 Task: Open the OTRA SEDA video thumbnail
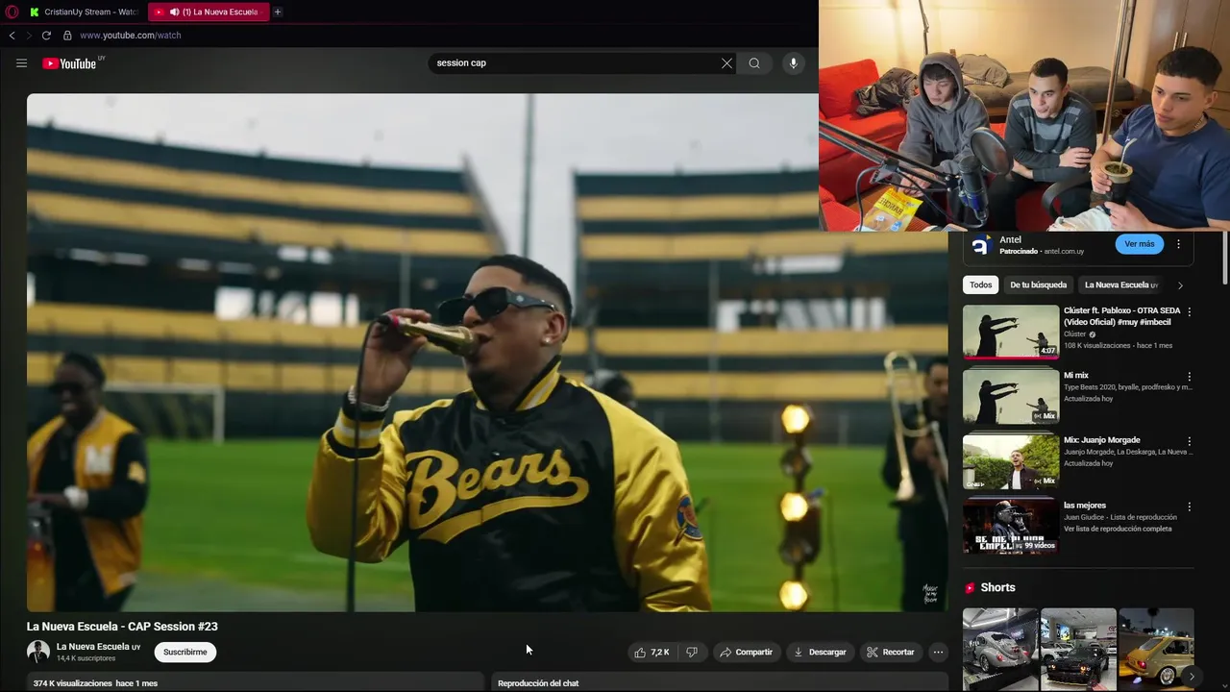coord(1011,332)
